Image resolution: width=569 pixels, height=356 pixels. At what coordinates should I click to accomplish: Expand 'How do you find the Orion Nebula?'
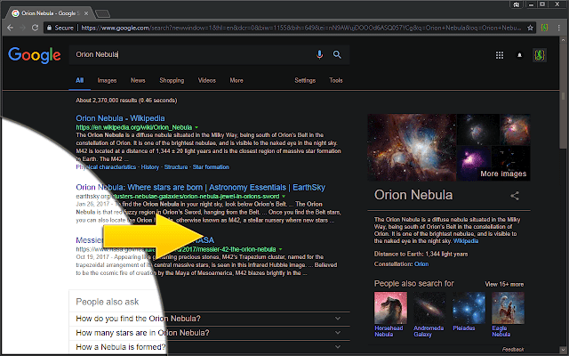210,319
